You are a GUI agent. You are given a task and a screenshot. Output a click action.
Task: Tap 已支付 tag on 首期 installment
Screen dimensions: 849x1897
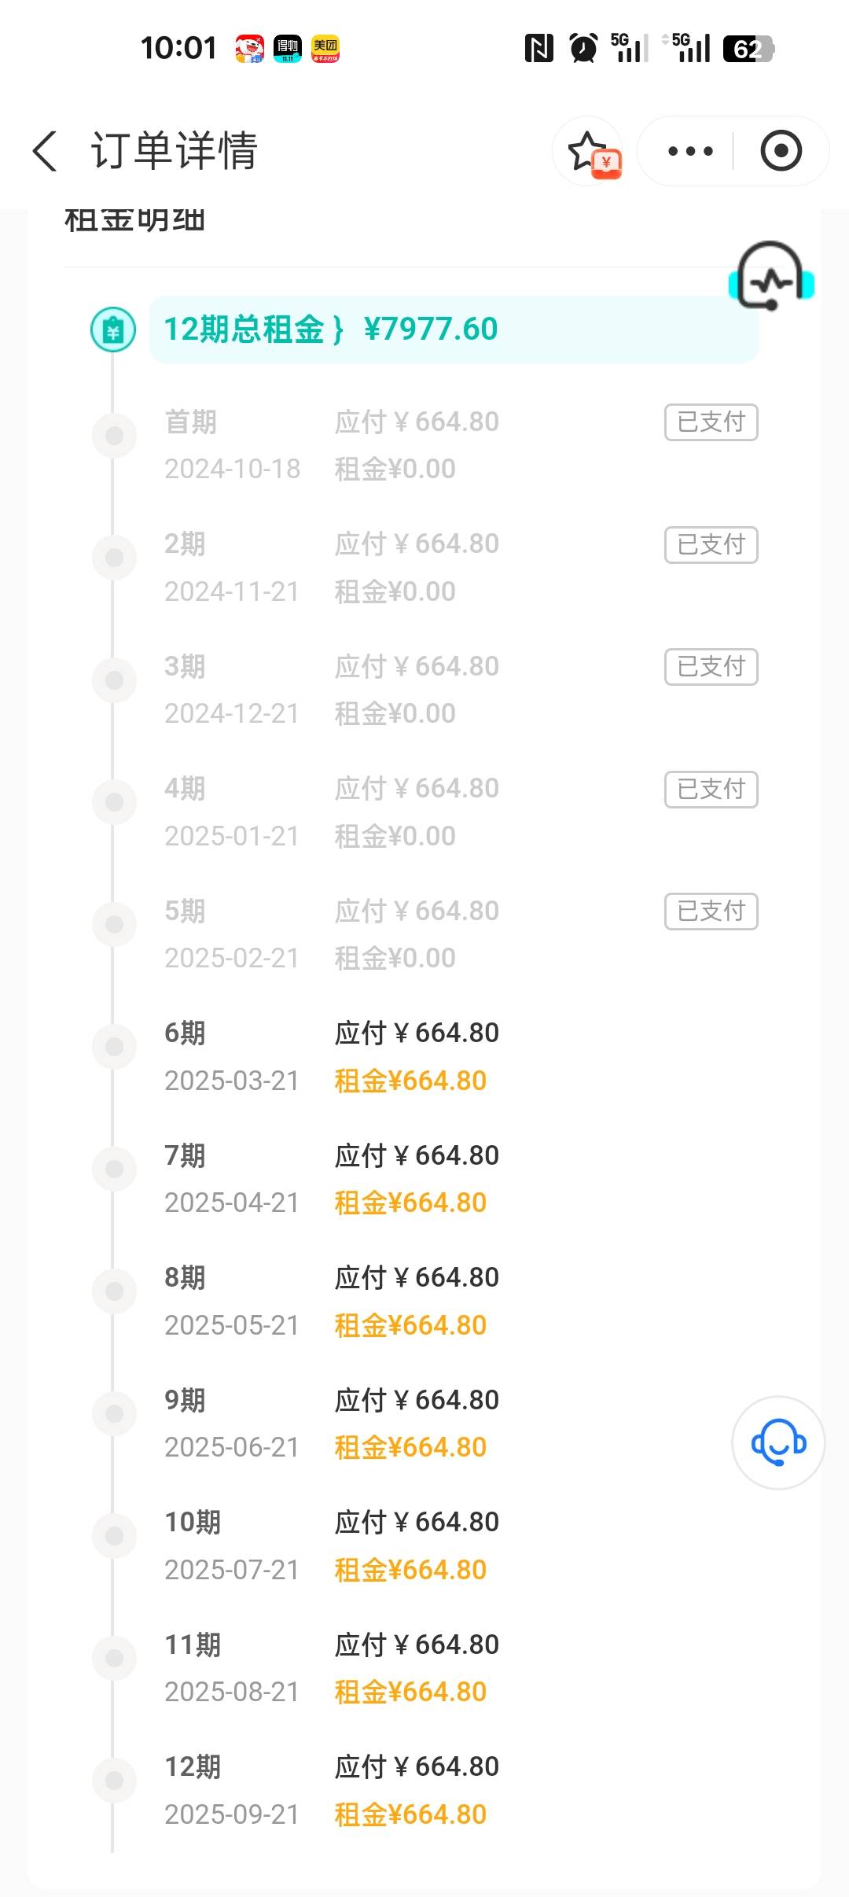point(711,422)
